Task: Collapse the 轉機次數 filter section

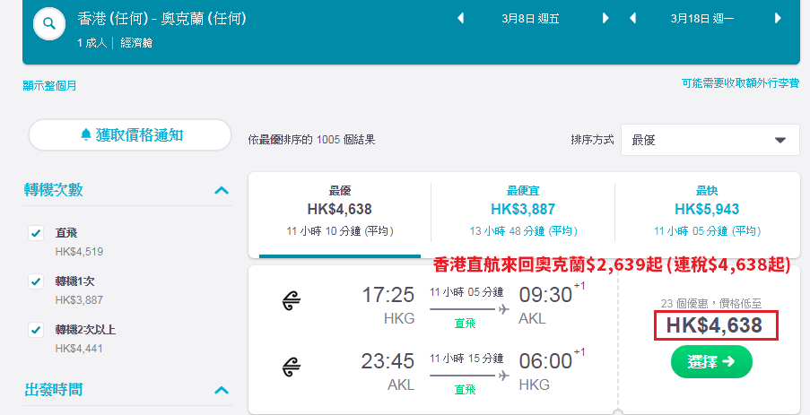Action: pyautogui.click(x=222, y=190)
